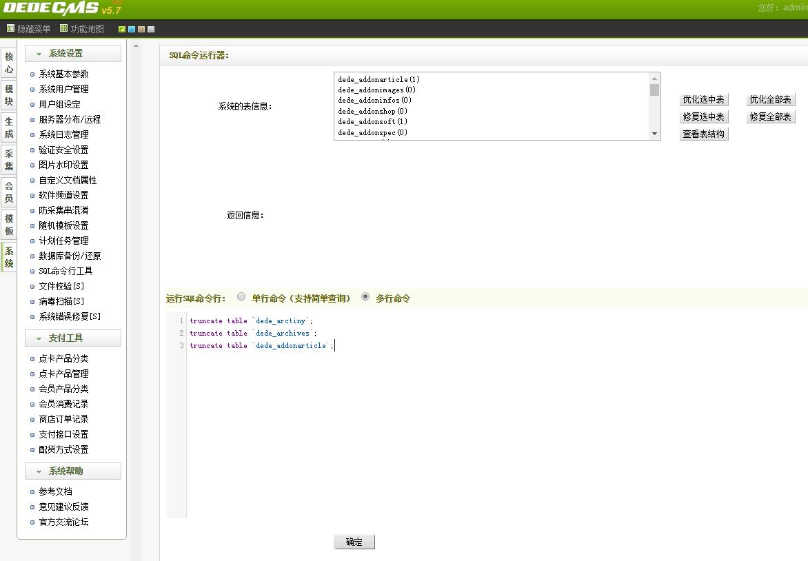Click the 隐藏菜单 hide menu icon
The height and width of the screenshot is (561, 808).
point(10,29)
